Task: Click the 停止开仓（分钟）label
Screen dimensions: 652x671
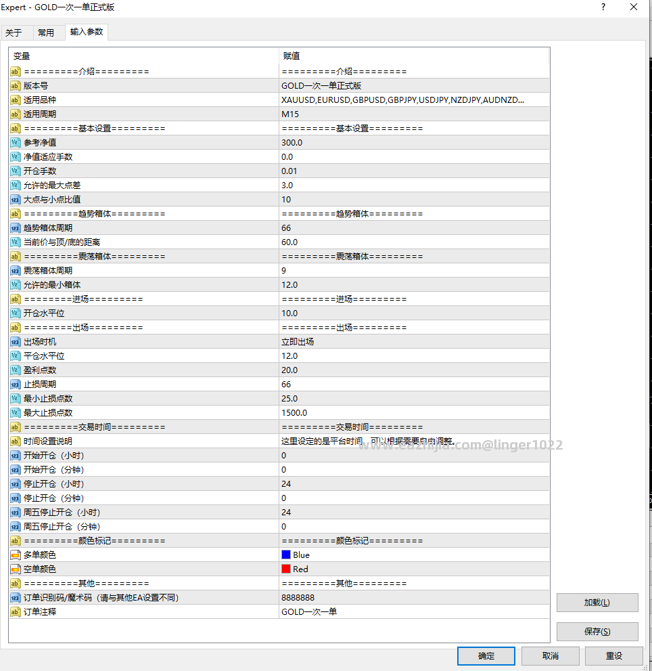Action: point(54,498)
